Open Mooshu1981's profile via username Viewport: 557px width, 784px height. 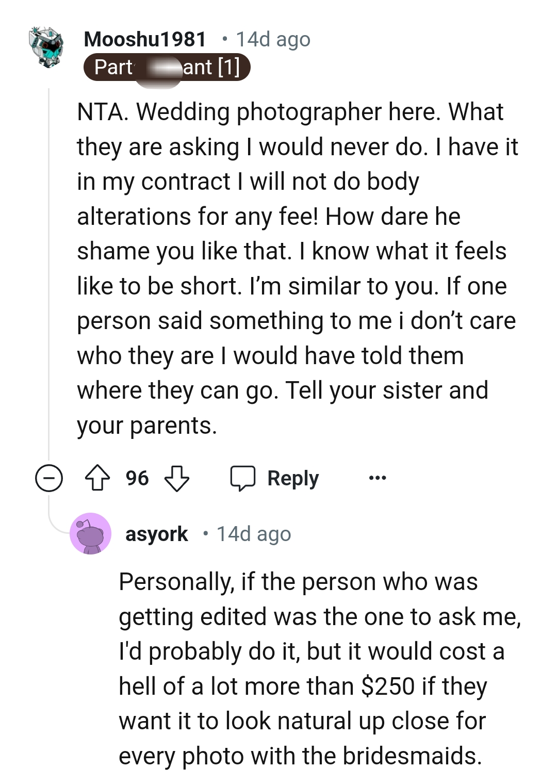coord(146,39)
